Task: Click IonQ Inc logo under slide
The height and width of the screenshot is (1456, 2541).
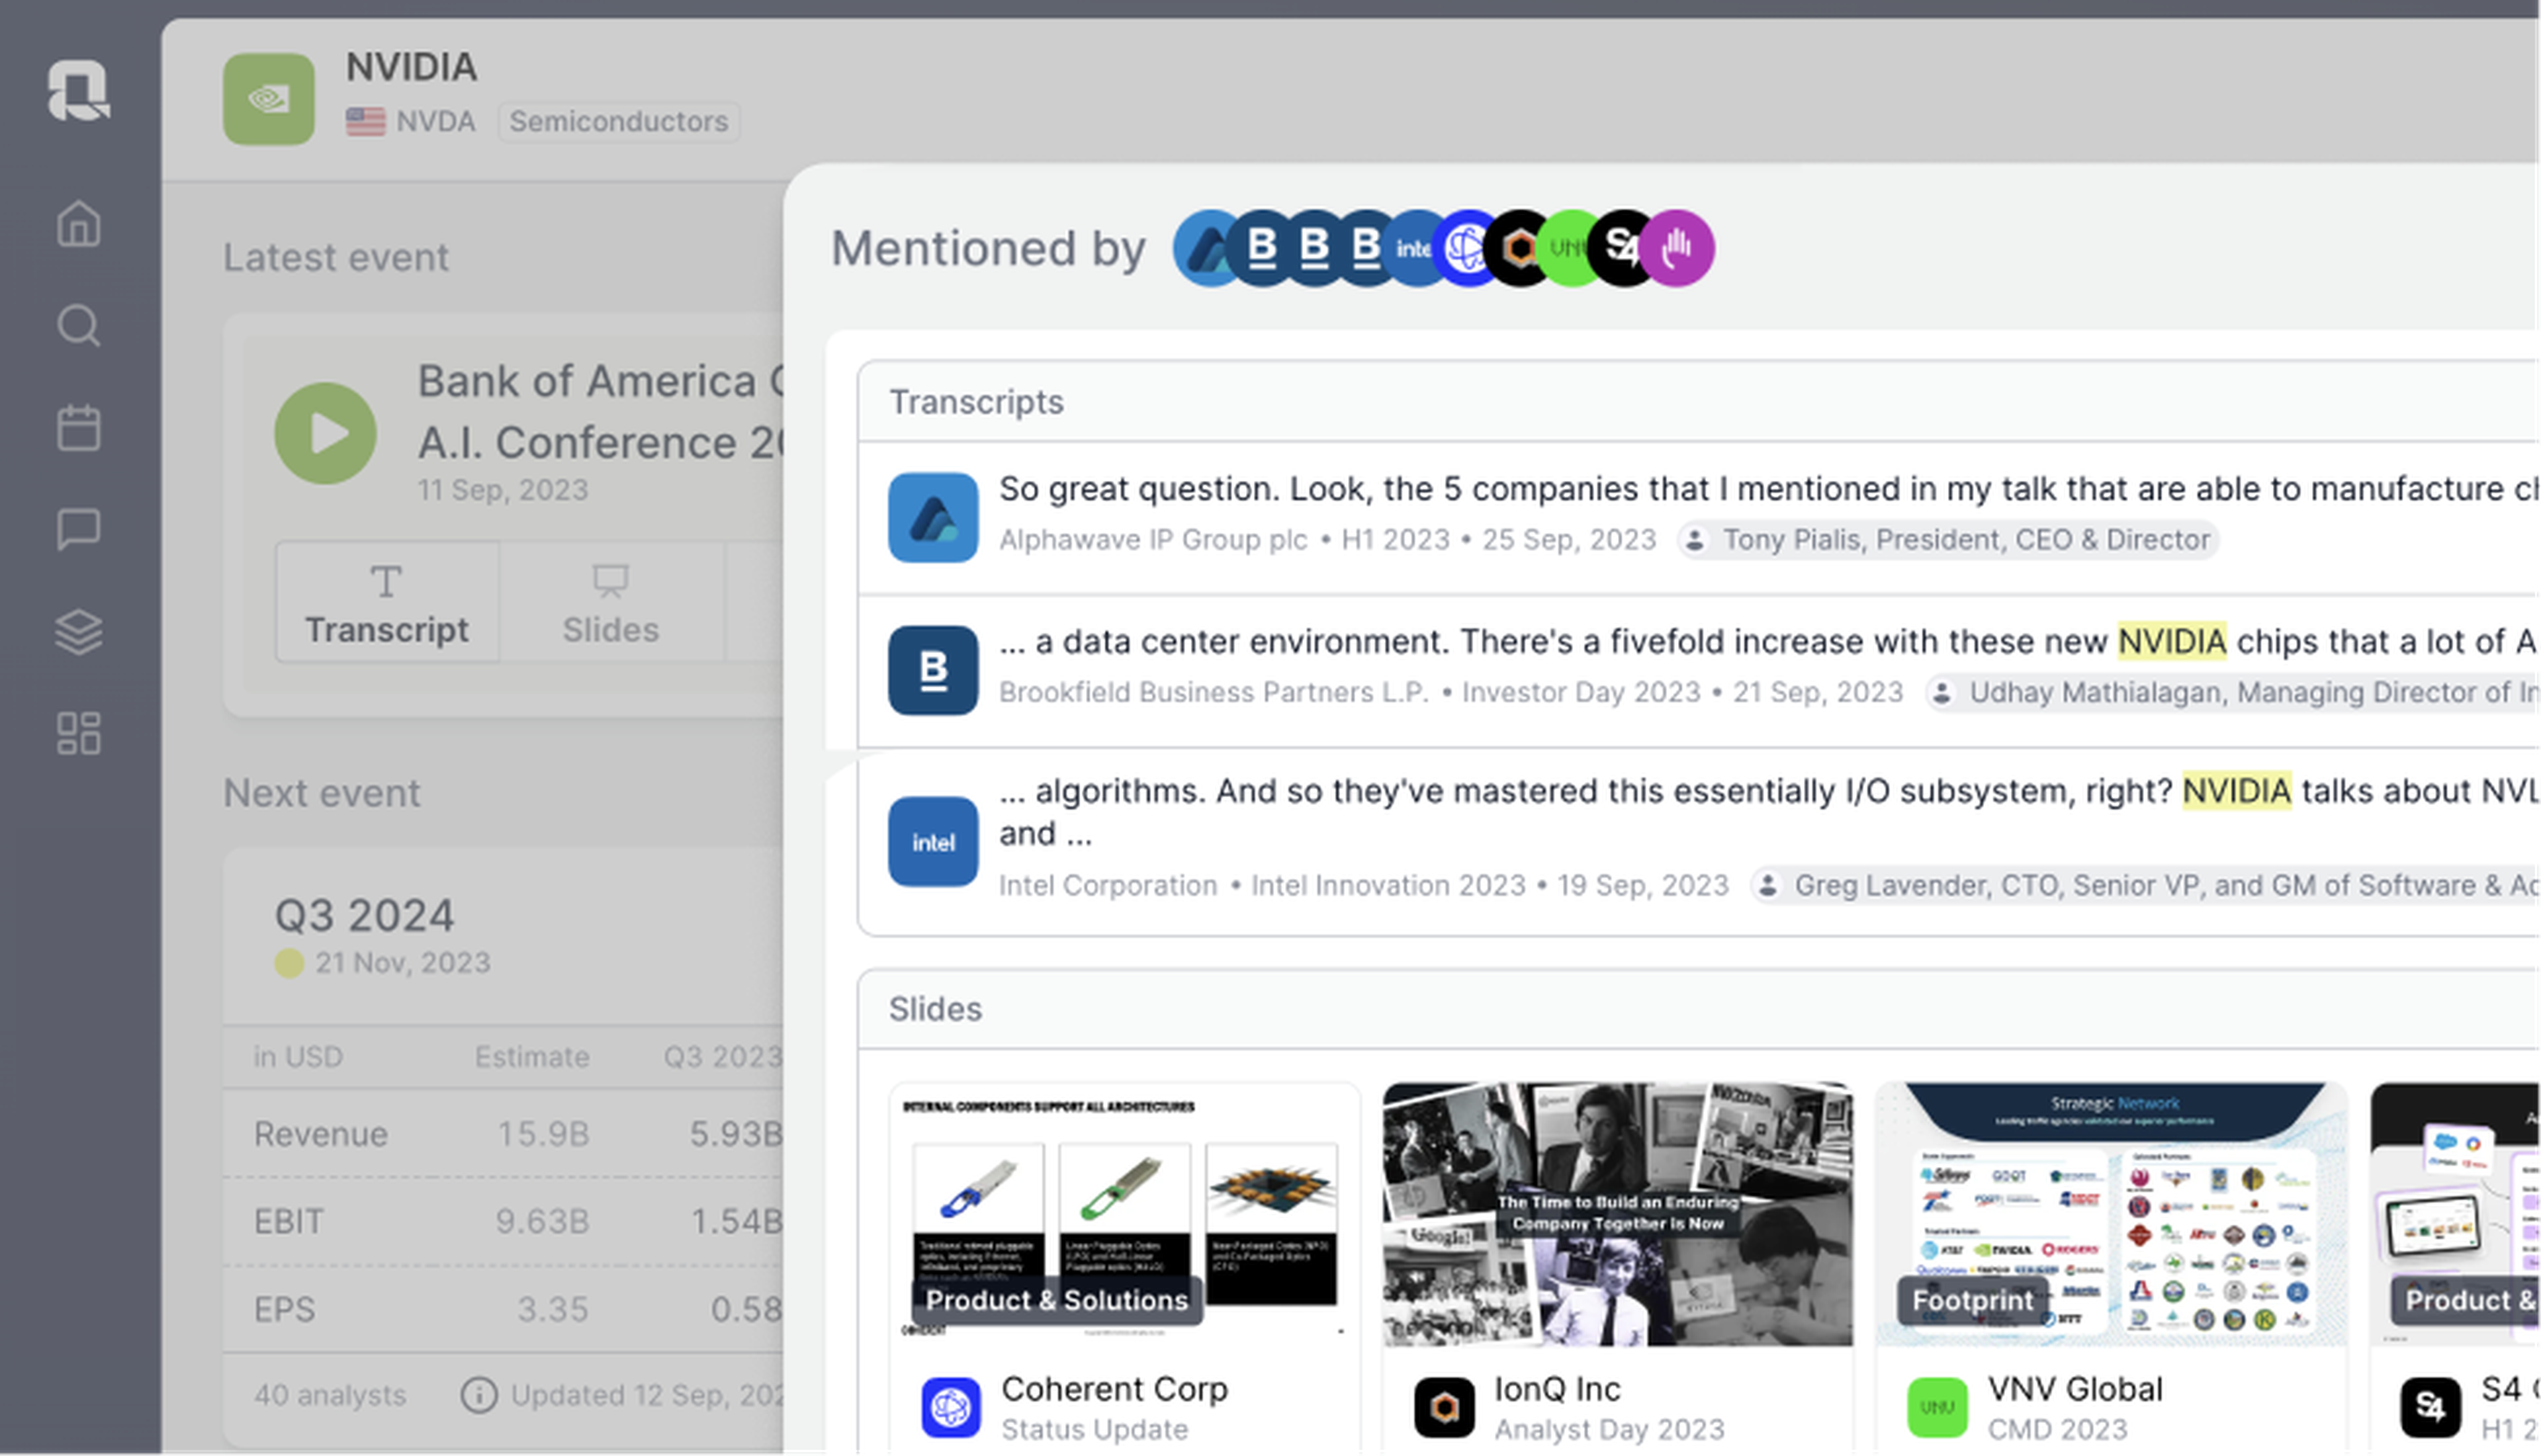Action: (1444, 1407)
